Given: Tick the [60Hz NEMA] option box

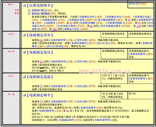Looking at the screenshot, I should [29, 13].
